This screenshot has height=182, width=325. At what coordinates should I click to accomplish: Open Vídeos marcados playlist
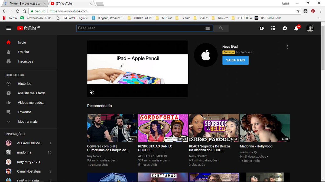coord(28,102)
